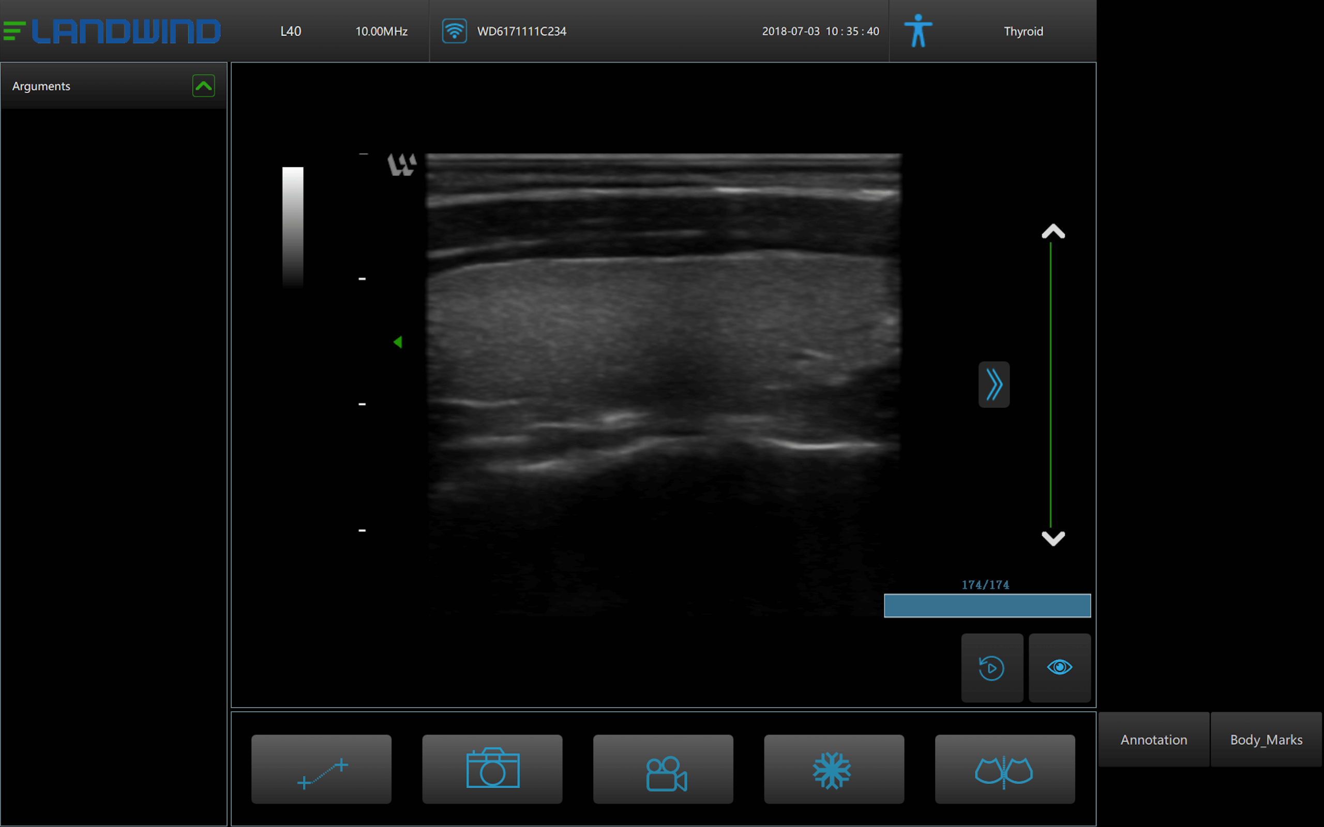Click the WD6171111C234 device ID
This screenshot has height=827, width=1324.
tap(521, 31)
